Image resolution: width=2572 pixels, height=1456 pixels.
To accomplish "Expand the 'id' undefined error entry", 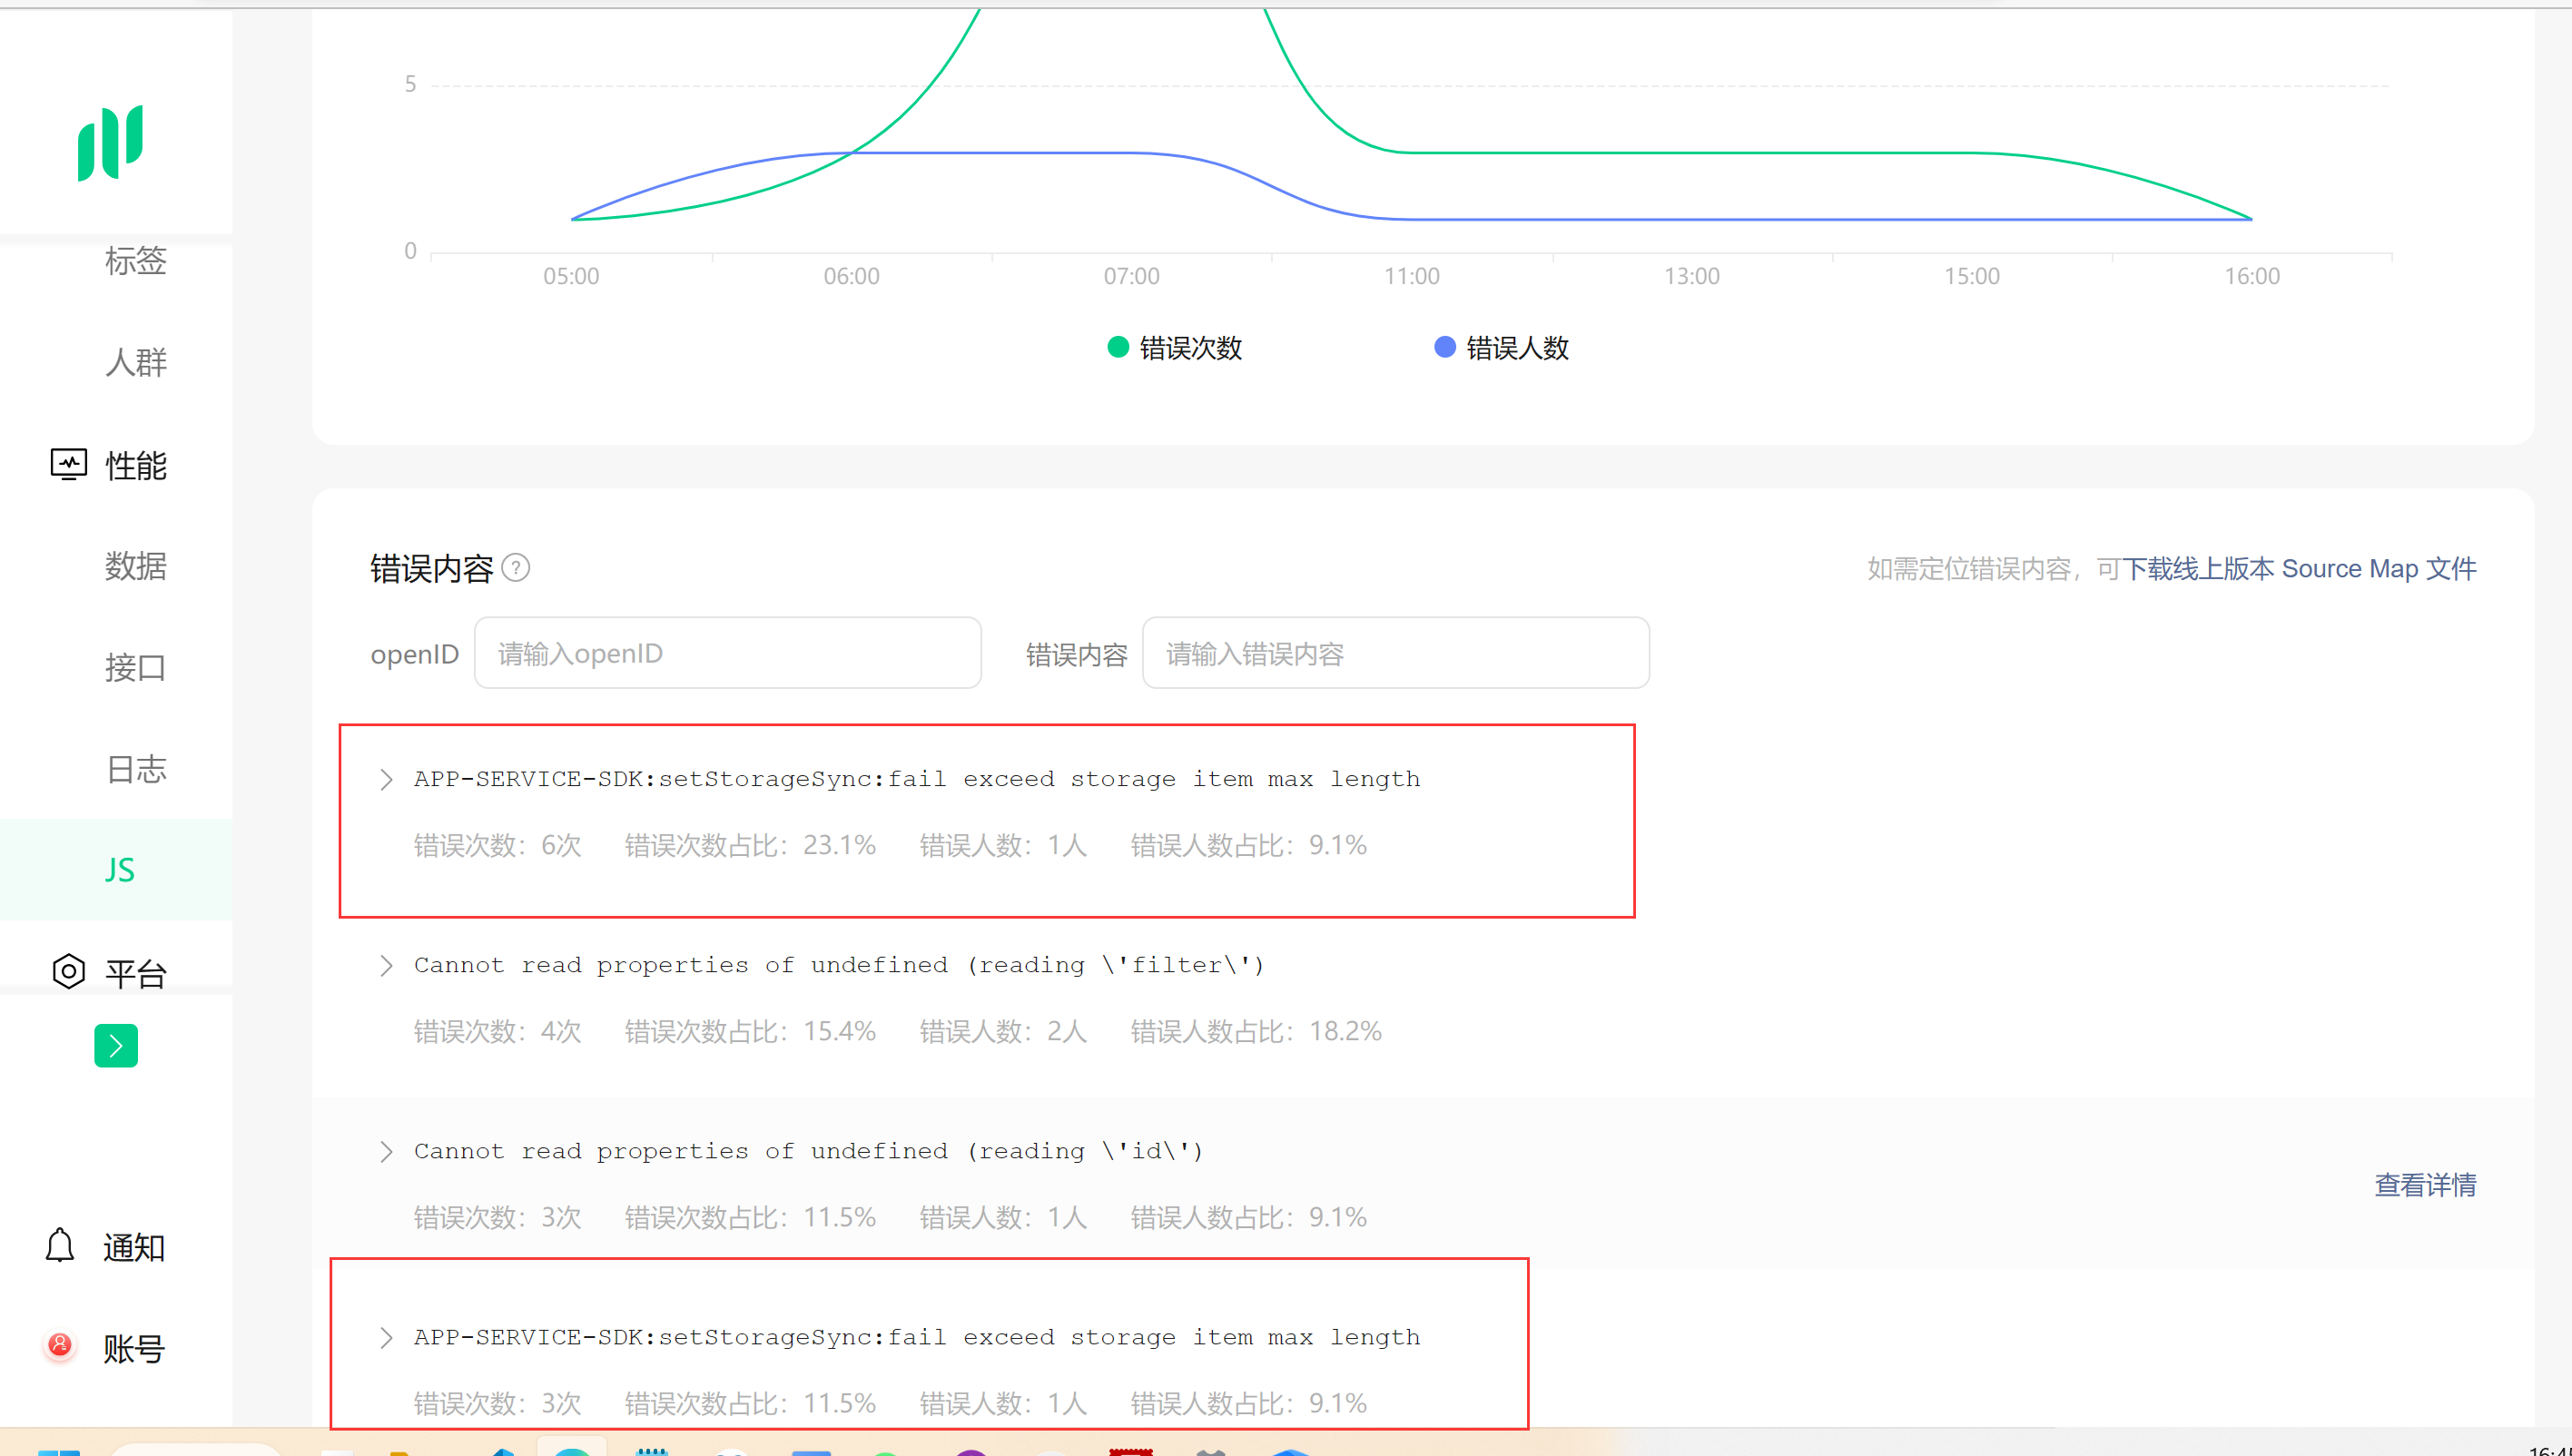I will coord(386,1151).
